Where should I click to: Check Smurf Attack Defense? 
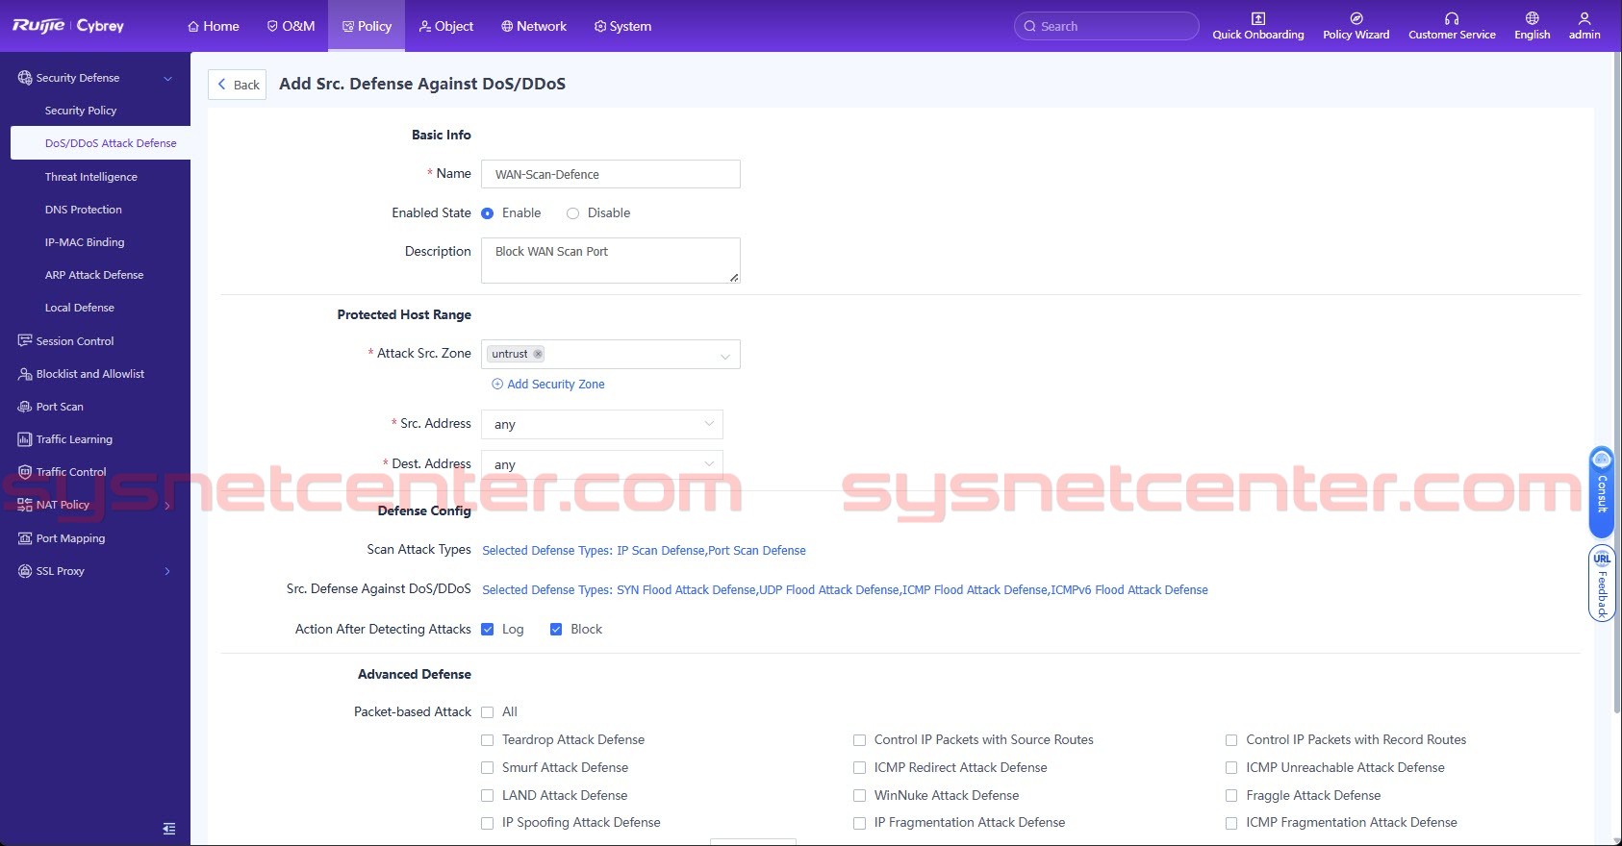point(488,768)
